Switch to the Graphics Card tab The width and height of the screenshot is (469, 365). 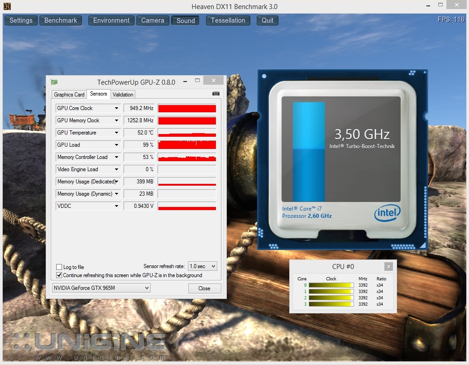click(x=69, y=95)
